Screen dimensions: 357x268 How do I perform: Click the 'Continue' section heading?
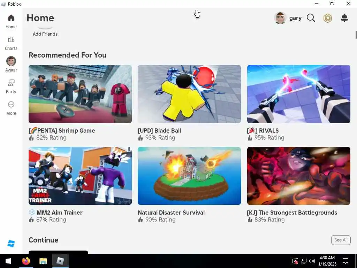click(44, 240)
